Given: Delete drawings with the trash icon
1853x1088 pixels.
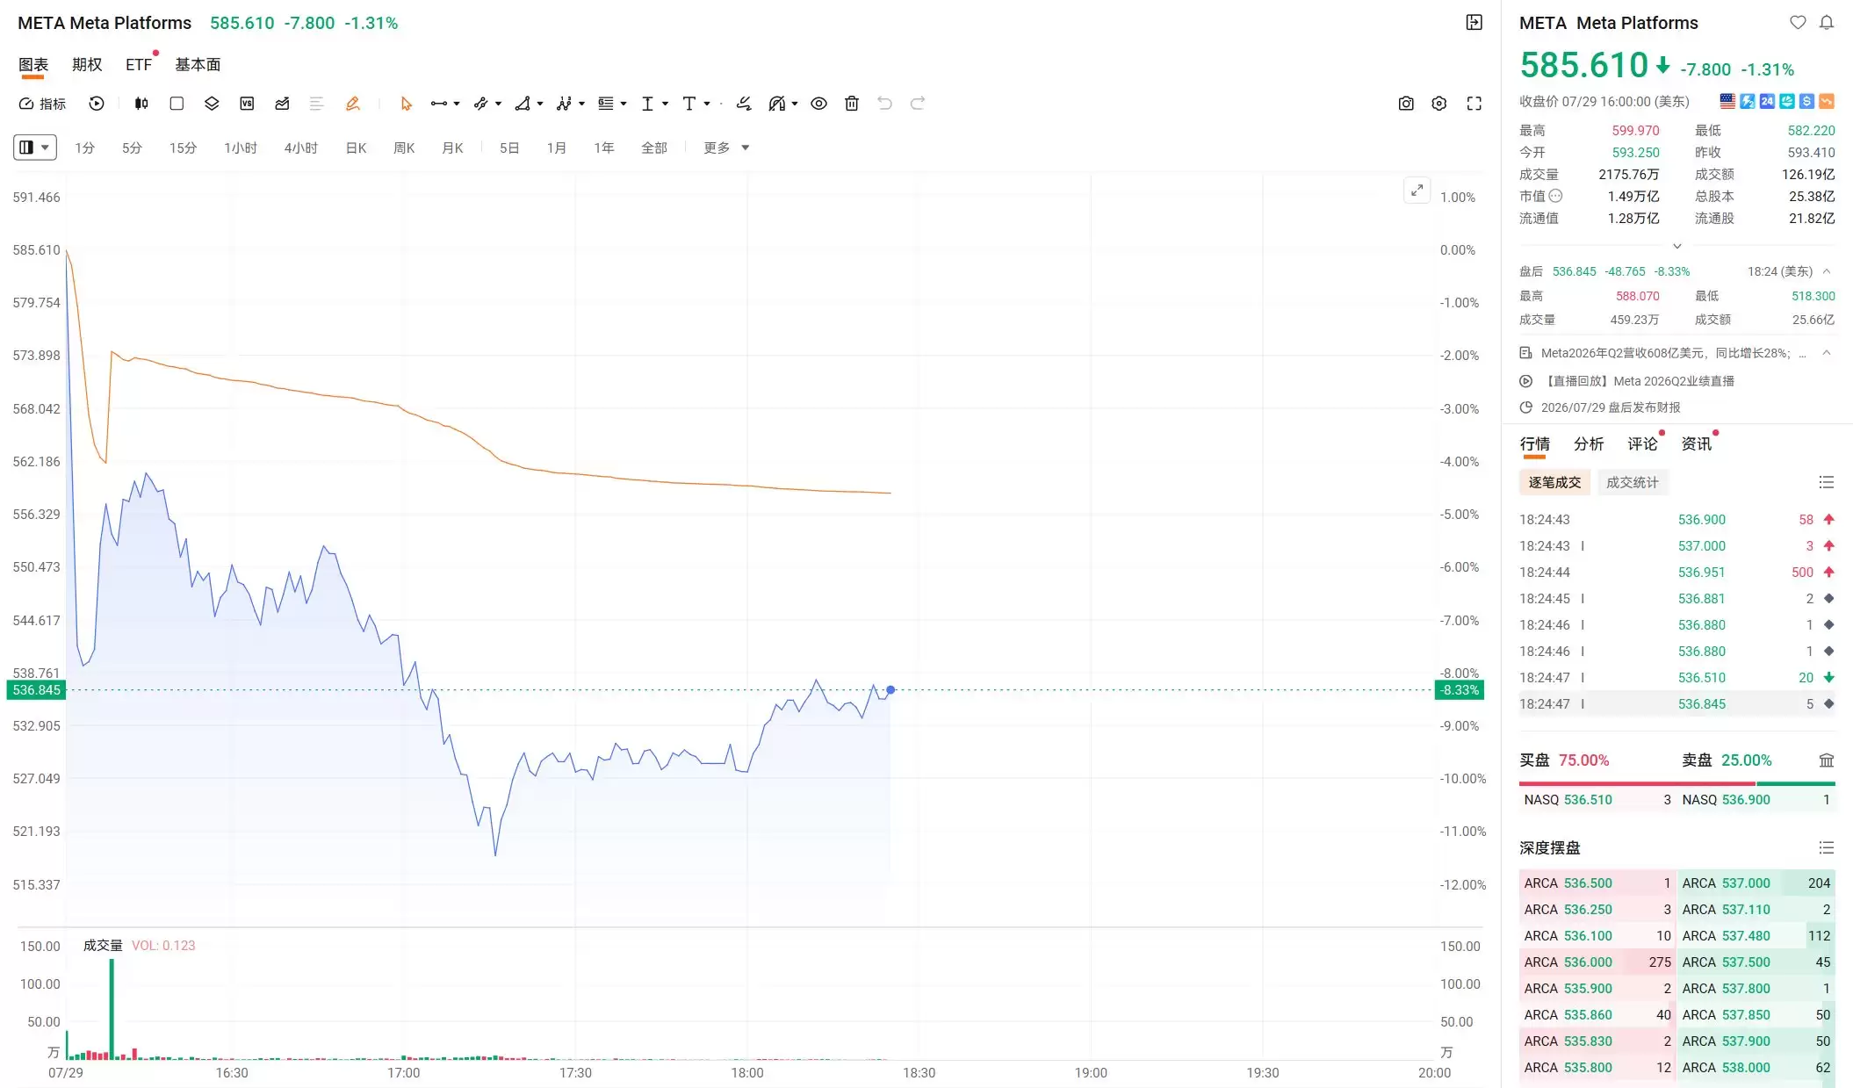Looking at the screenshot, I should [x=852, y=104].
